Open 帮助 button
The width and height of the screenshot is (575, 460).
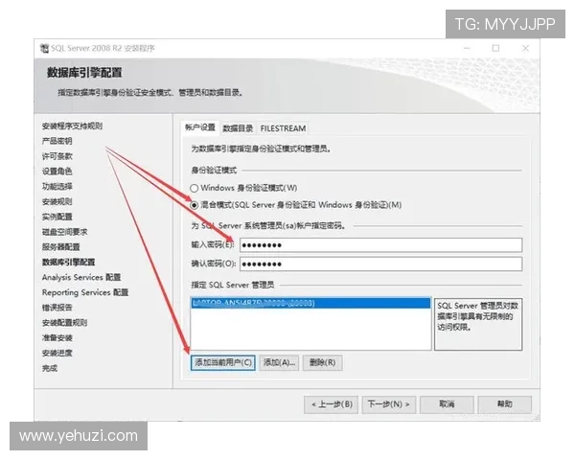505,404
